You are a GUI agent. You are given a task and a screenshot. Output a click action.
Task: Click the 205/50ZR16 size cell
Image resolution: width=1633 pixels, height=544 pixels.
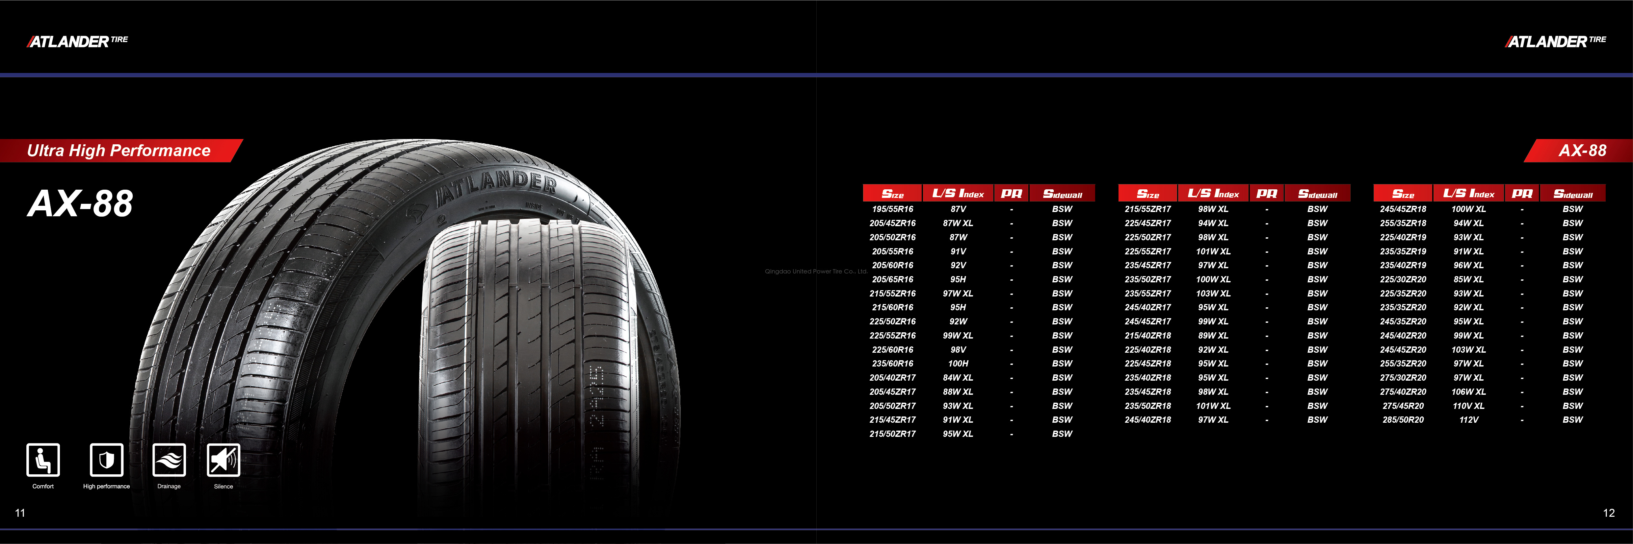click(x=893, y=237)
